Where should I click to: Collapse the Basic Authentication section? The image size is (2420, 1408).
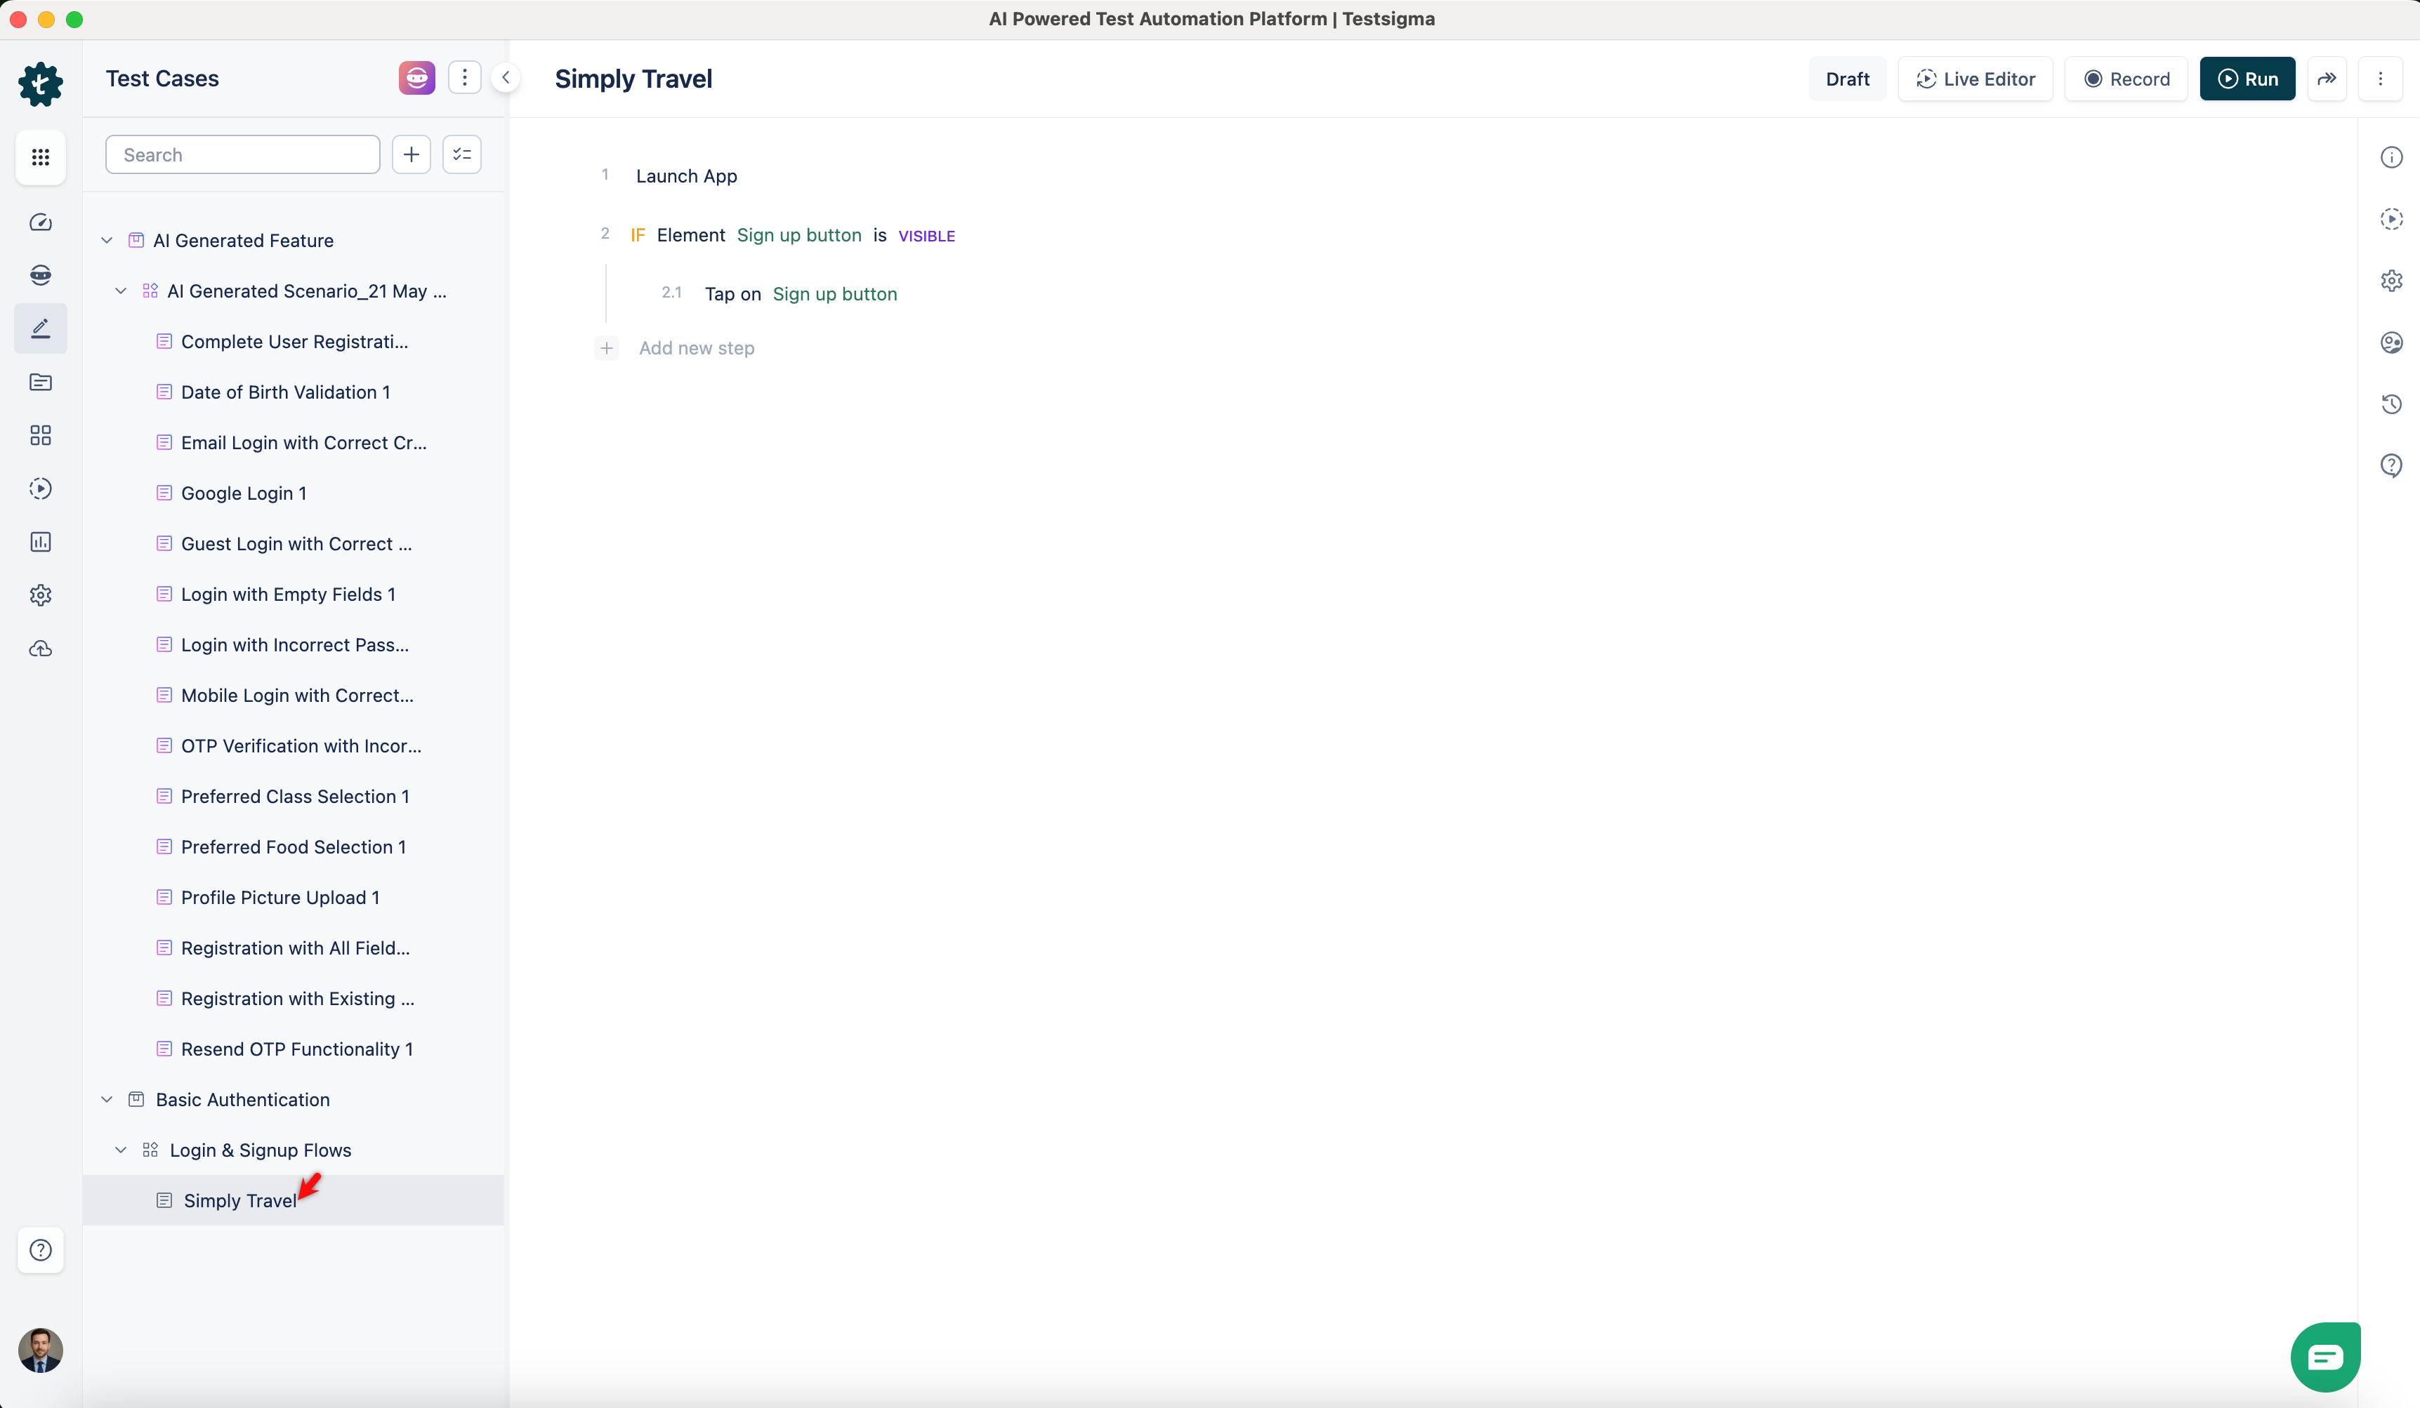click(107, 1099)
